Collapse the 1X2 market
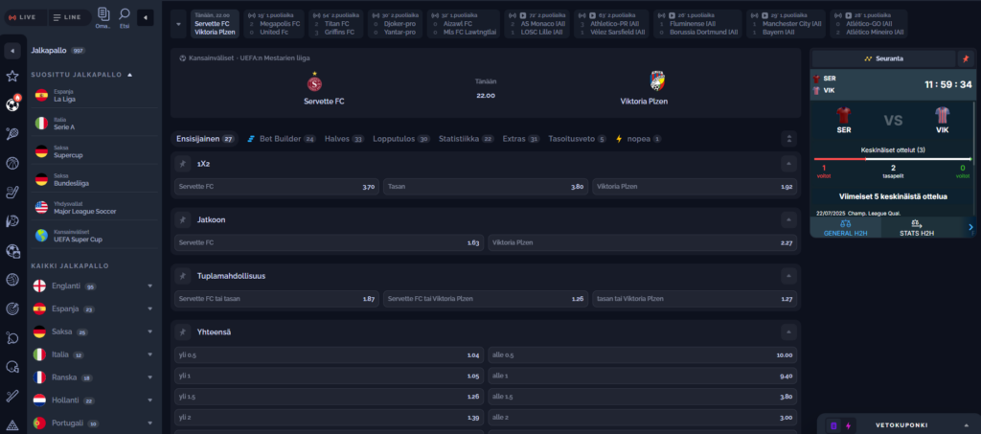 click(789, 164)
